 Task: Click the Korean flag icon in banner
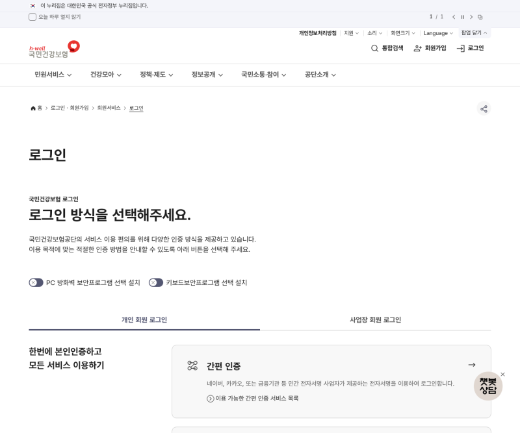click(32, 6)
